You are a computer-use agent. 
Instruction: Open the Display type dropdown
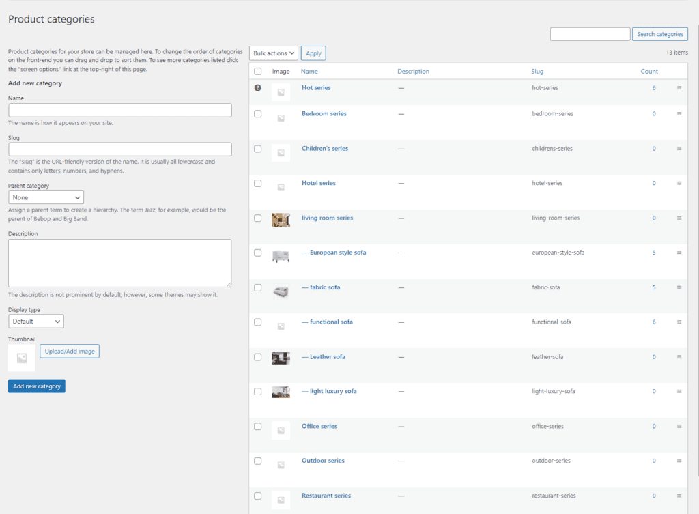click(x=36, y=321)
